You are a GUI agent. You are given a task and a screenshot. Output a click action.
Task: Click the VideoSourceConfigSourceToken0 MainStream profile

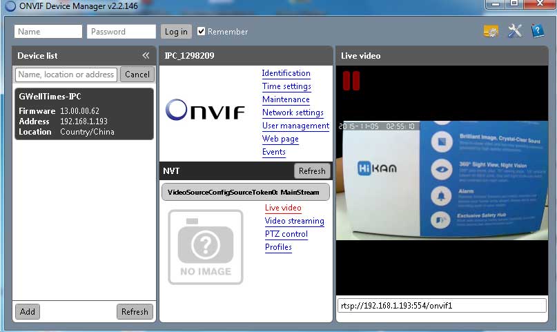pos(245,192)
